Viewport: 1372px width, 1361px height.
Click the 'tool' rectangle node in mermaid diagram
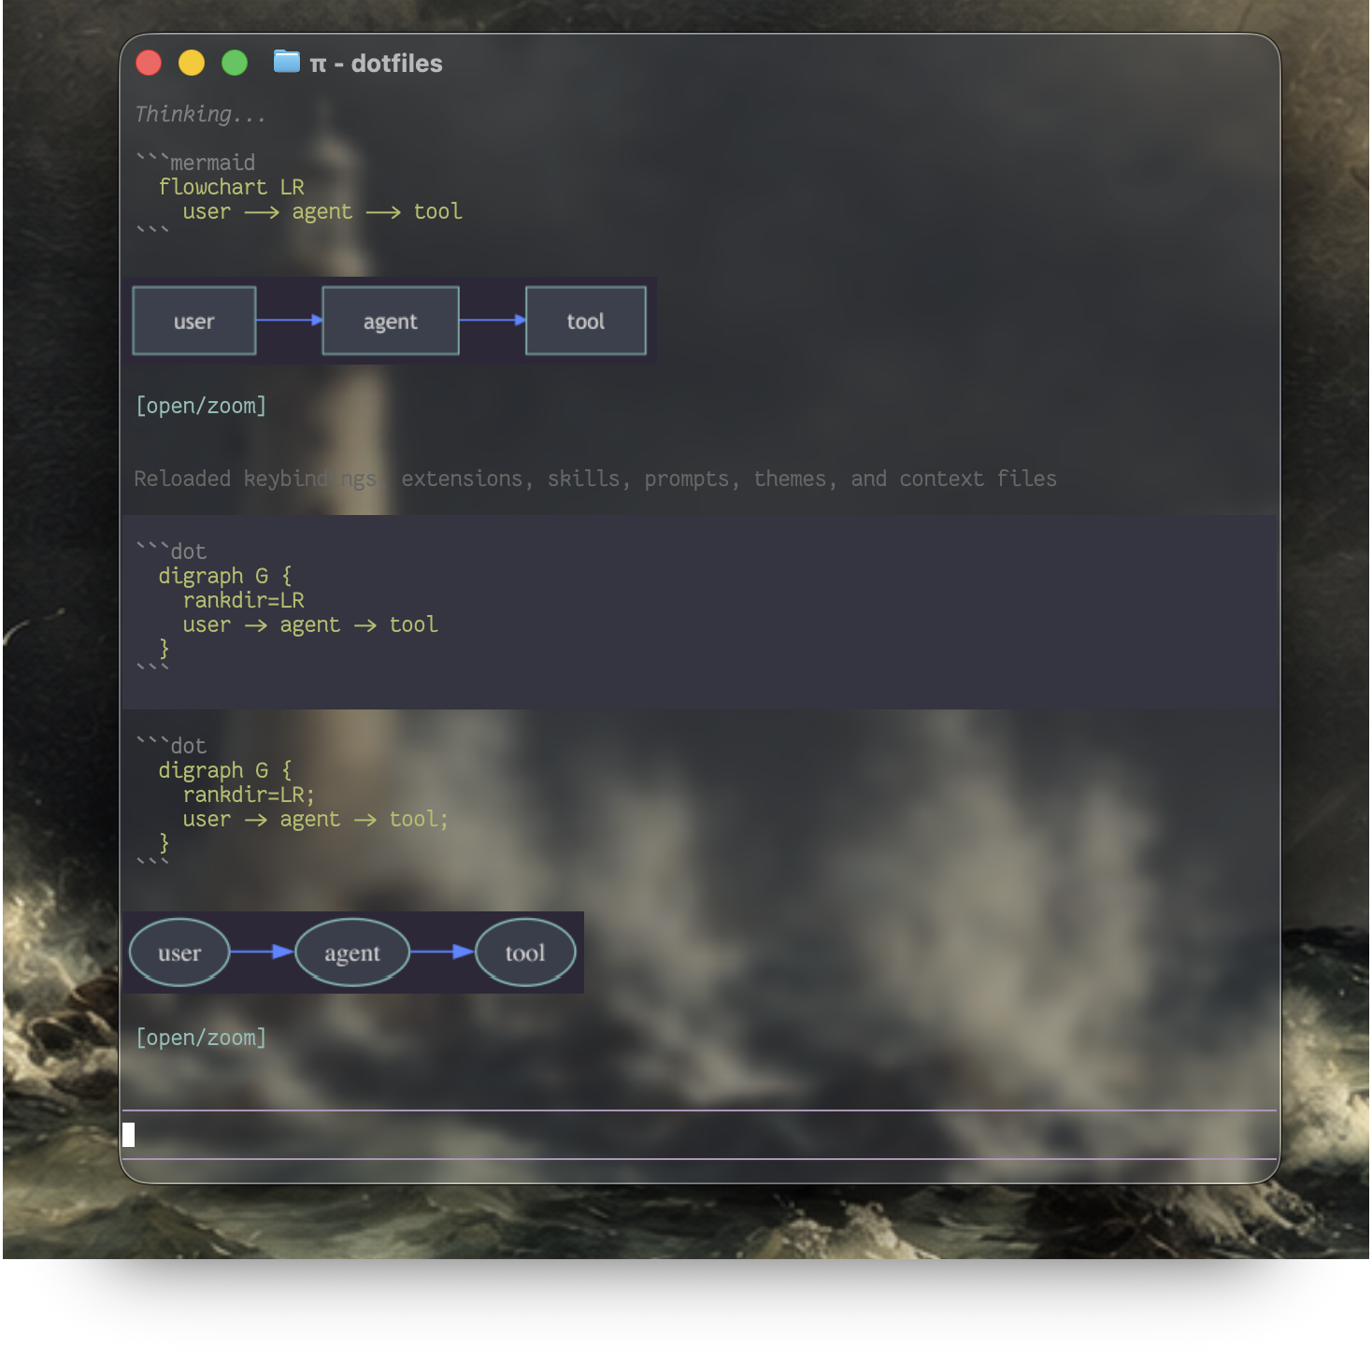586,321
